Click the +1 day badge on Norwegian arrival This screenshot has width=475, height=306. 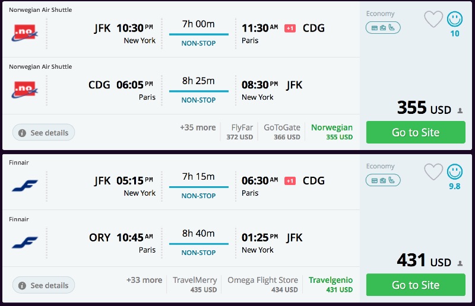290,28
